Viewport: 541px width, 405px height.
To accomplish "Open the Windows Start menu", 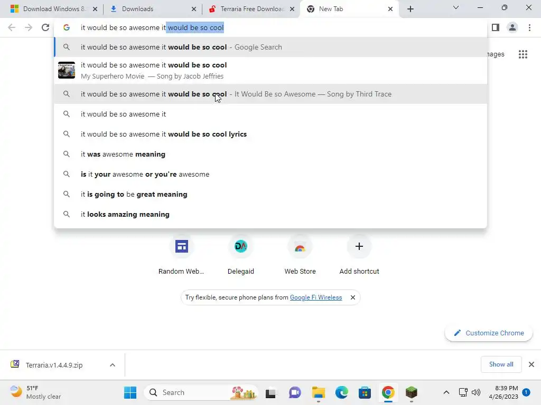I will pos(130,392).
